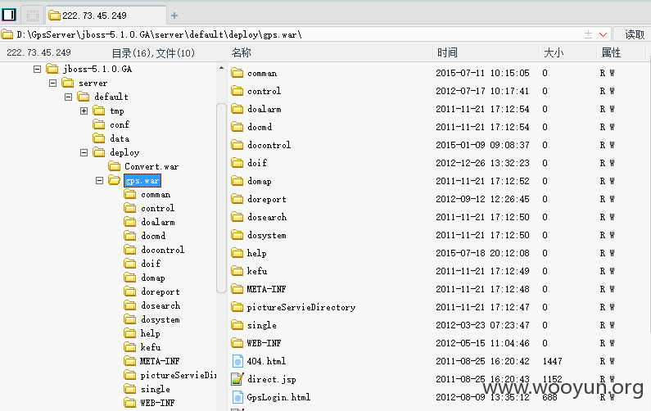Image resolution: width=651 pixels, height=411 pixels.
Task: Click the tree panel vertical scrollbar thumb
Action: point(221,198)
